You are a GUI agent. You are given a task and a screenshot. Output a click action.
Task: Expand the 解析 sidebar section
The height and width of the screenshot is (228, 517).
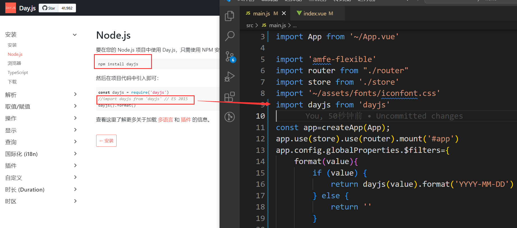75,94
